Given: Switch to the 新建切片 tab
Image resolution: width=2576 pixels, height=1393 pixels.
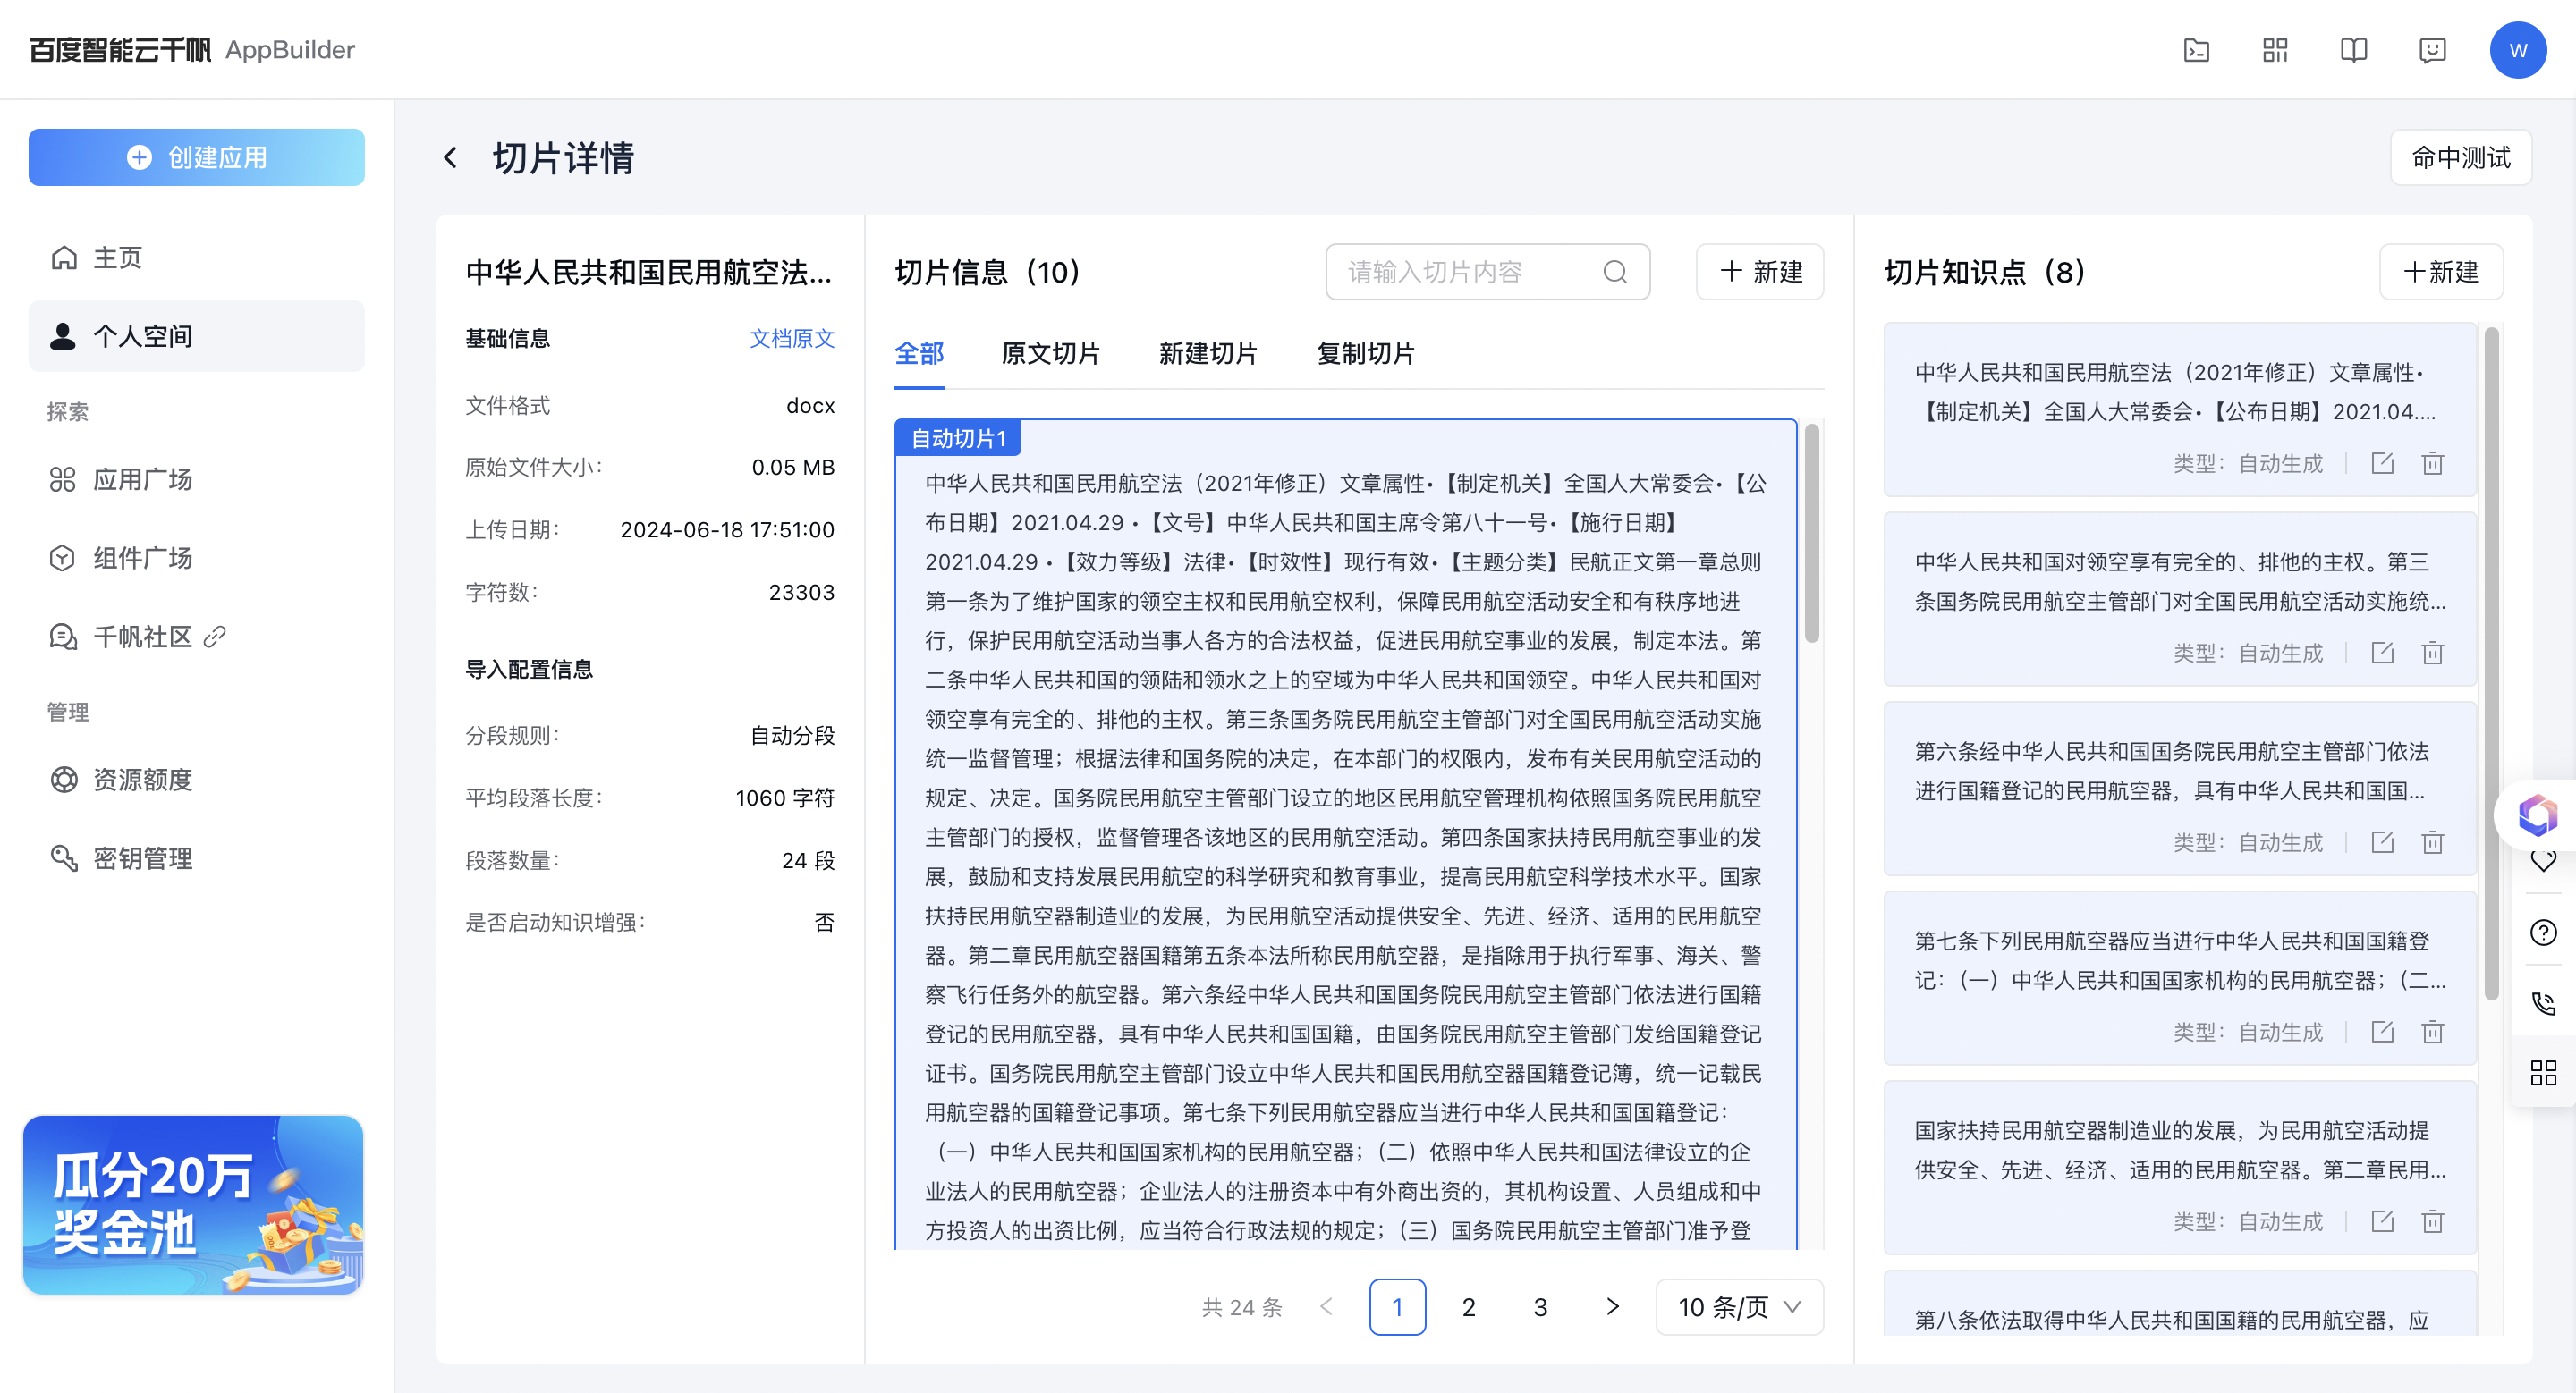Looking at the screenshot, I should click(1208, 354).
